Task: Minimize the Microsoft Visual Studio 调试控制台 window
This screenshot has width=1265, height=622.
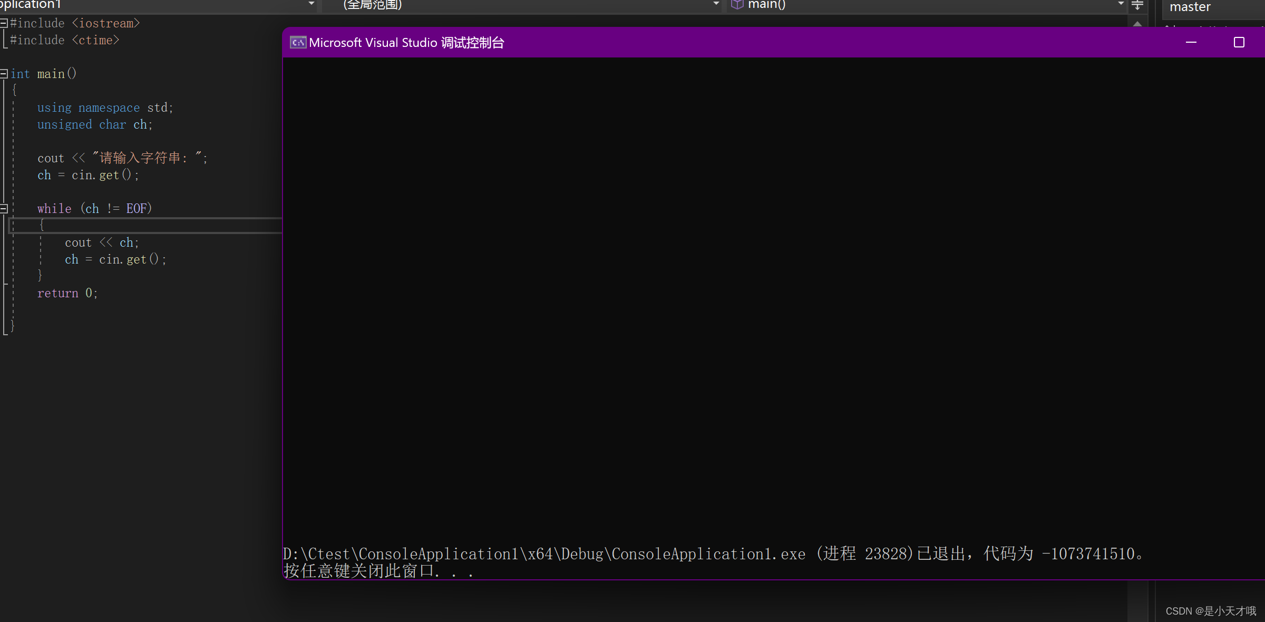Action: 1192,42
